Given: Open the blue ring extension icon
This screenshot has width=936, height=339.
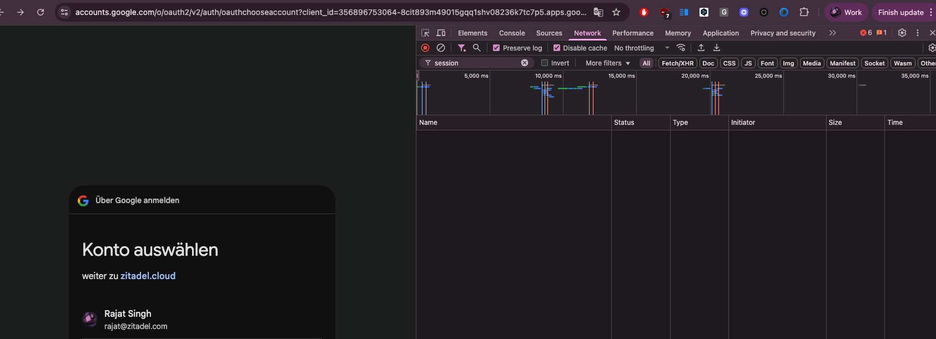Looking at the screenshot, I should tap(784, 12).
